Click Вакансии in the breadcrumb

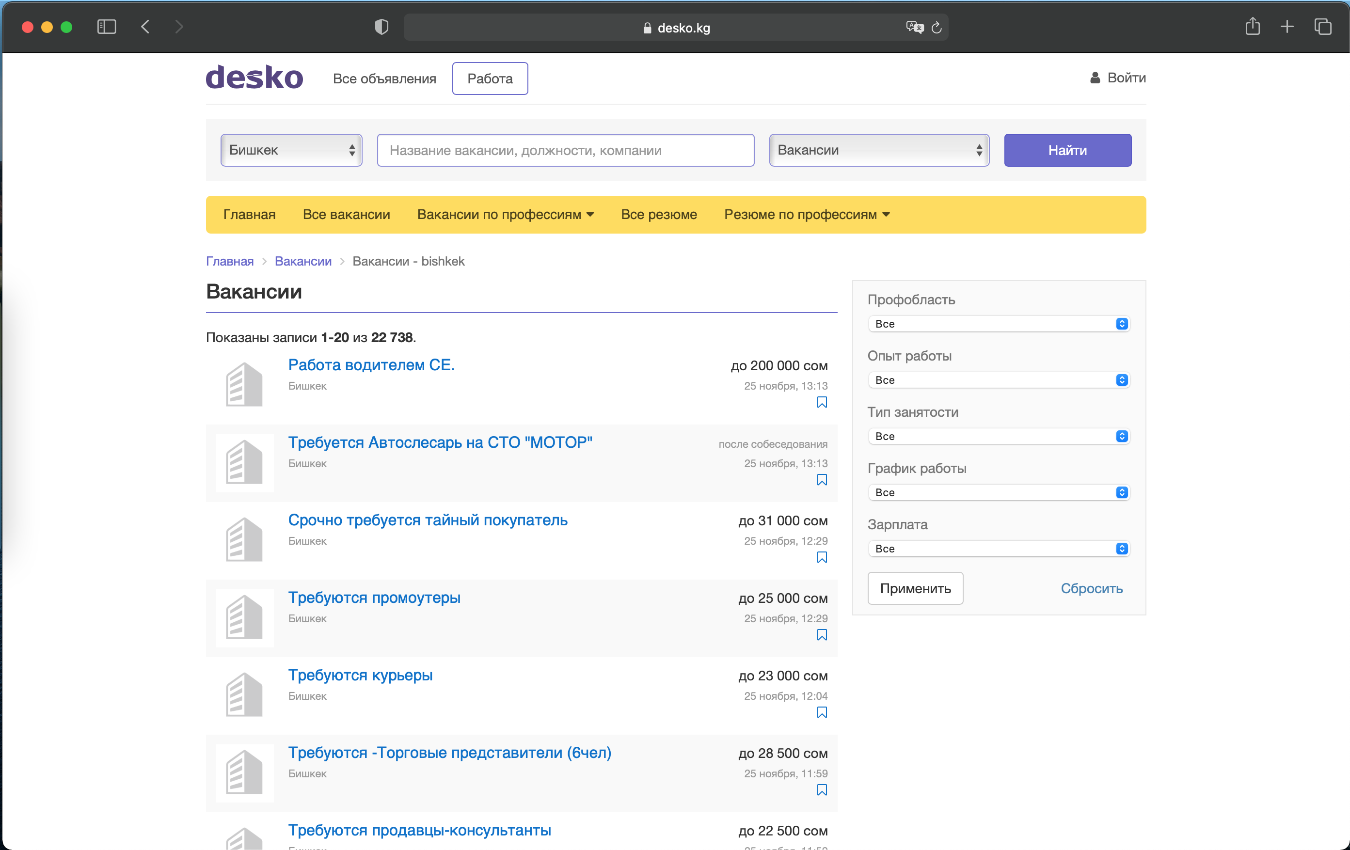[x=303, y=261]
